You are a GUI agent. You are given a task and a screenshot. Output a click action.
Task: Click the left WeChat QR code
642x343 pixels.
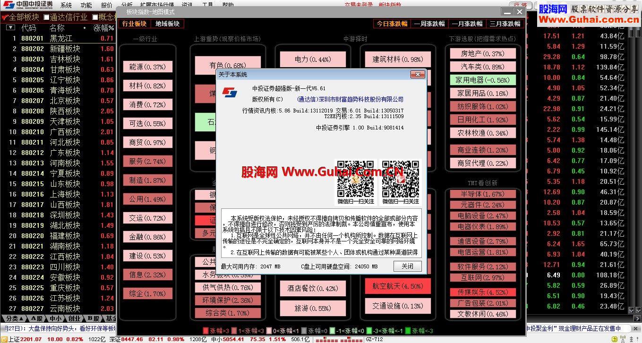(x=355, y=179)
